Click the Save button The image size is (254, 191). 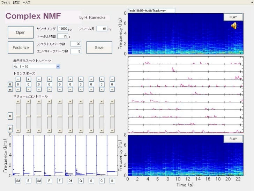tap(99, 48)
